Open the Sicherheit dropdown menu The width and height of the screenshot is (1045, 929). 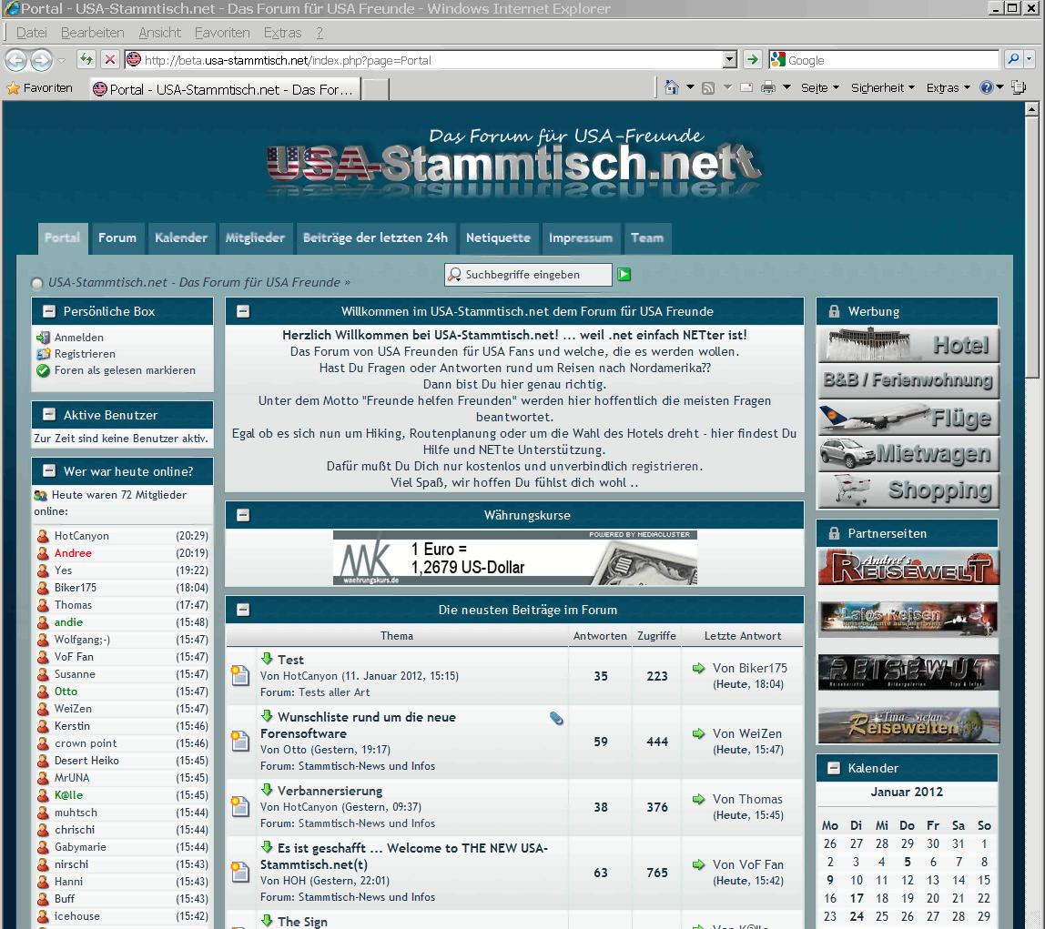pos(882,88)
